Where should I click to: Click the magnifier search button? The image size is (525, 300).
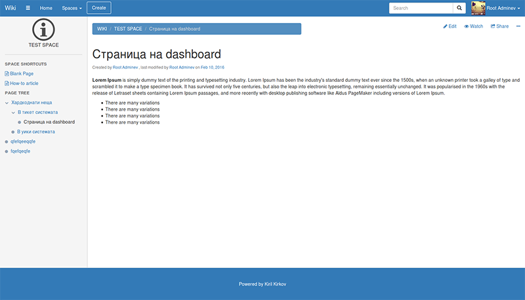[459, 9]
